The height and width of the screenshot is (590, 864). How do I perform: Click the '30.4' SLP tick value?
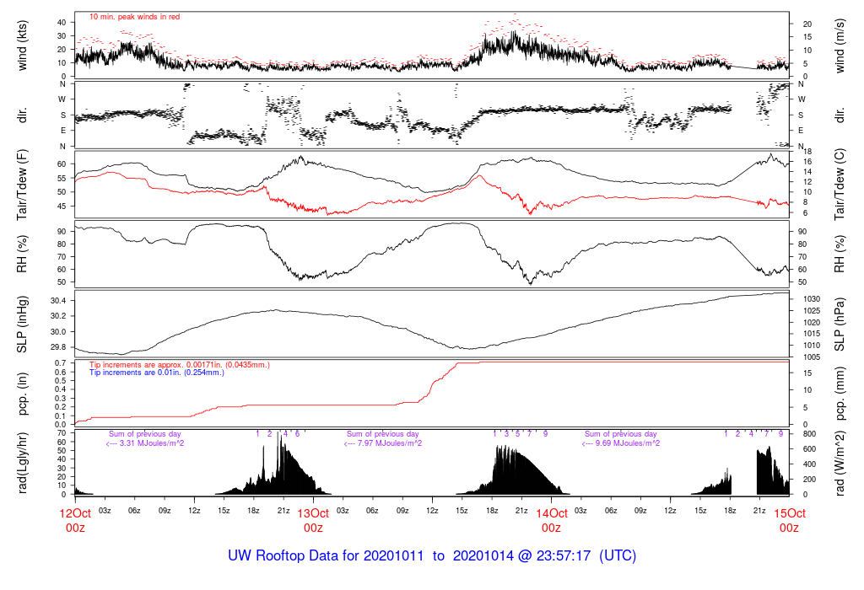tap(58, 301)
